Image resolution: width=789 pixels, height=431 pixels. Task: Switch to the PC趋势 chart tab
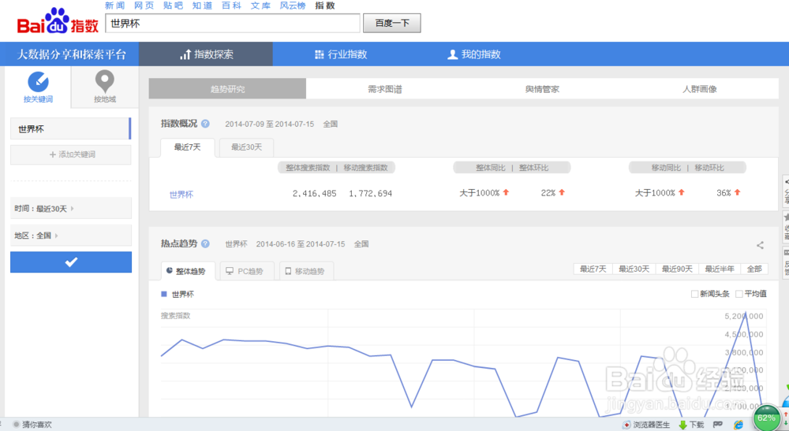click(x=246, y=271)
